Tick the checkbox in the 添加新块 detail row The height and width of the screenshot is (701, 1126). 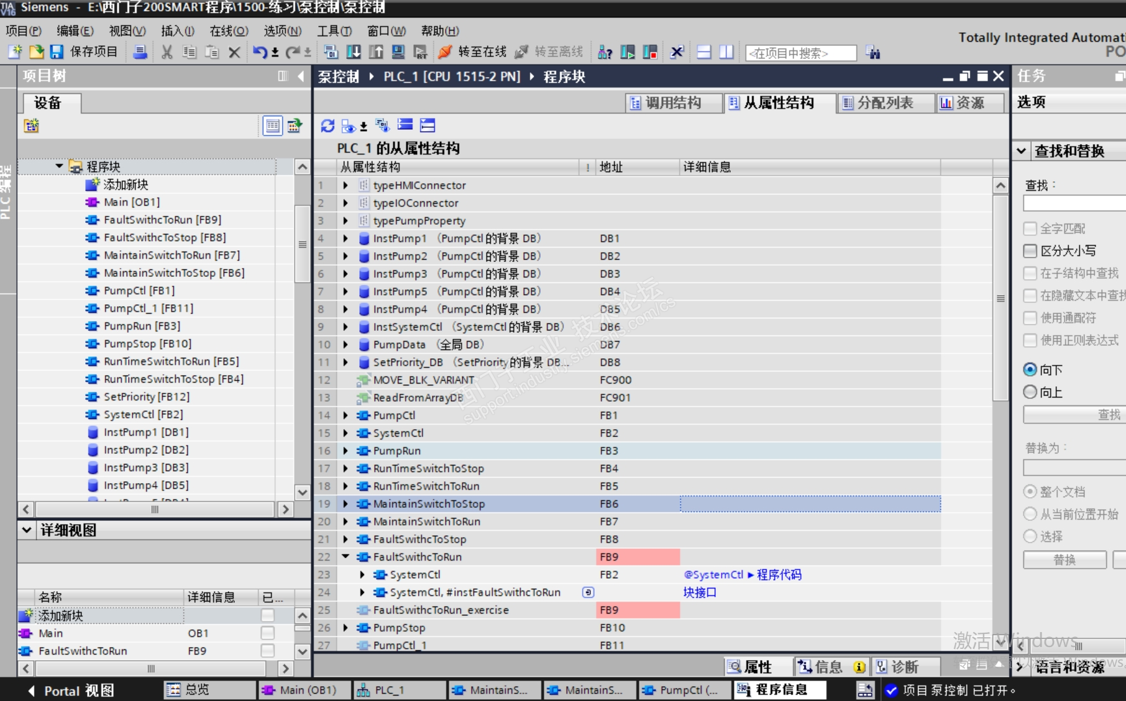[268, 615]
